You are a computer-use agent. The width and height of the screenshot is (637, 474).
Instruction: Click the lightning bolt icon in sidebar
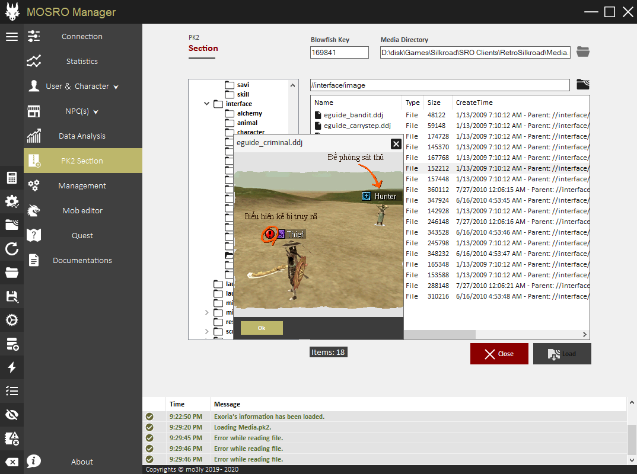[12, 367]
